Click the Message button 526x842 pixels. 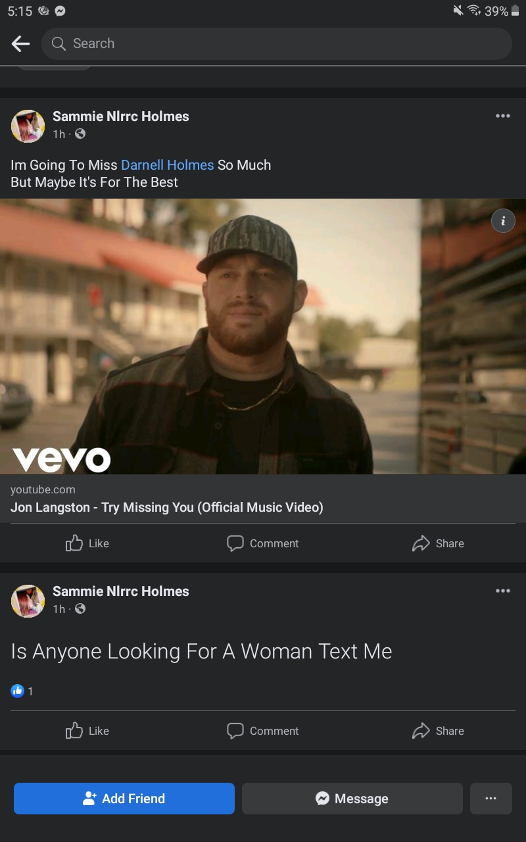pos(352,799)
